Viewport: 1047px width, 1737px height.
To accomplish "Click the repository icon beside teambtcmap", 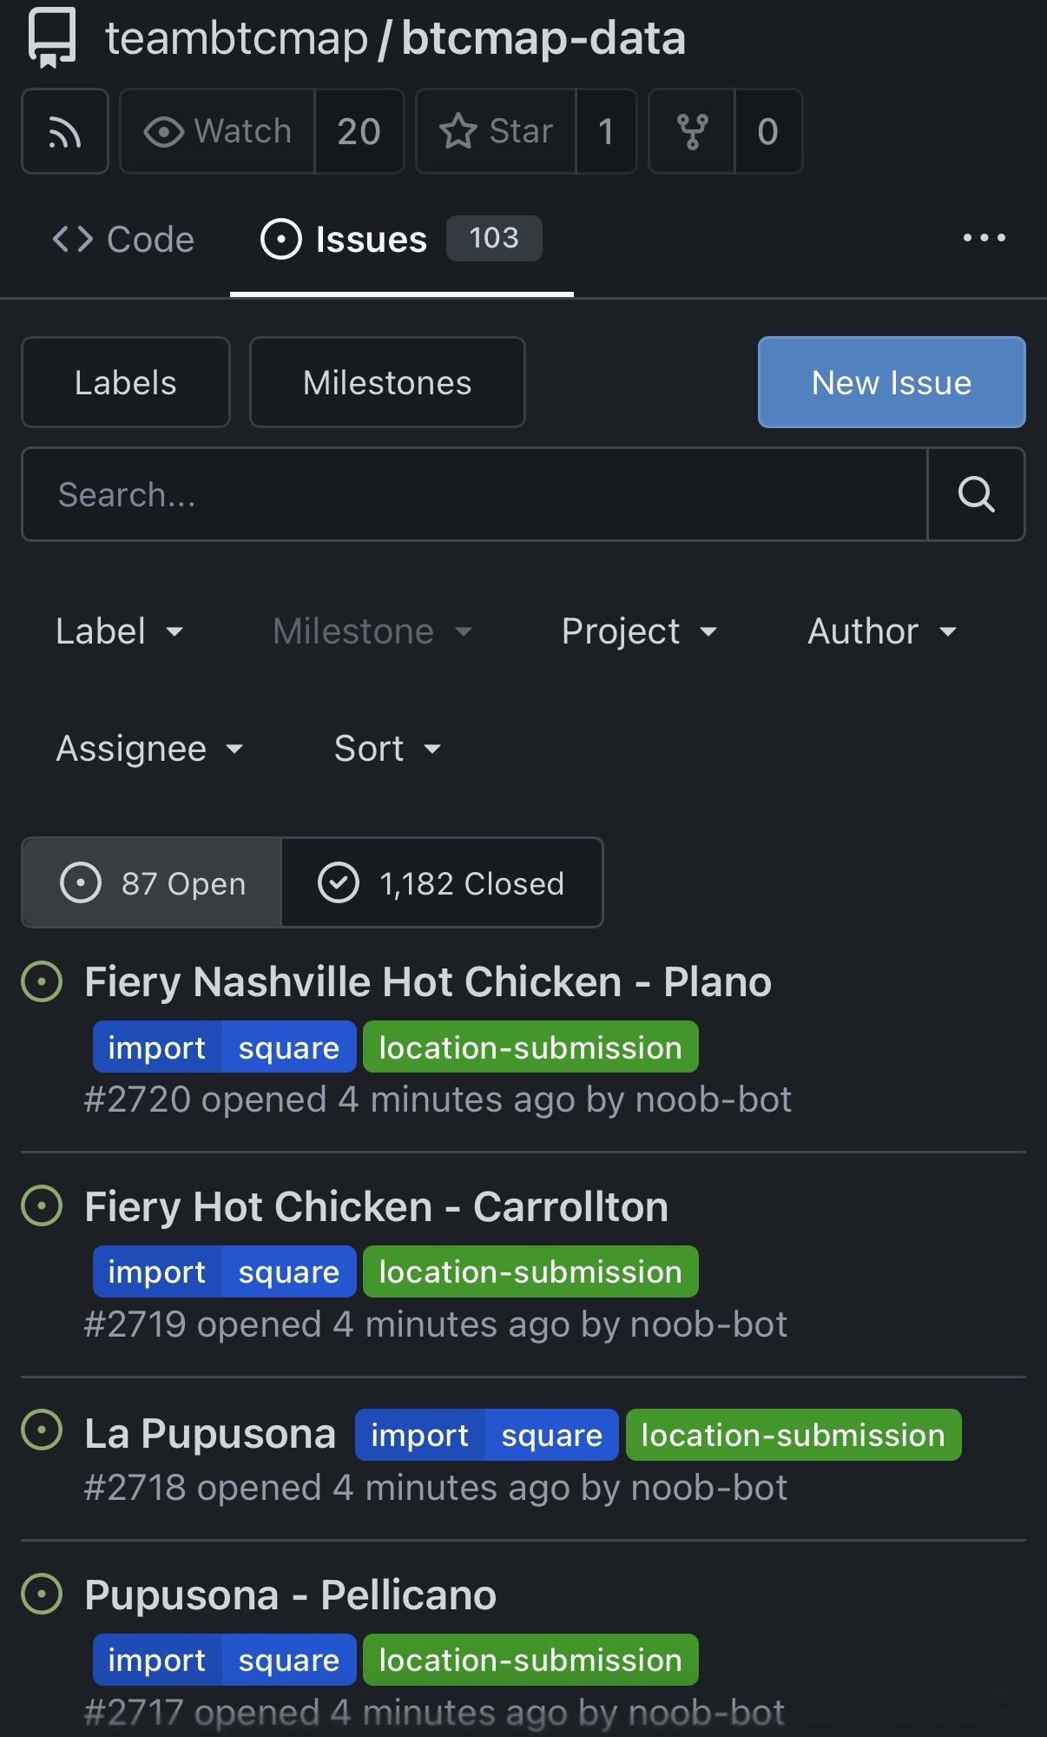I will (x=52, y=39).
